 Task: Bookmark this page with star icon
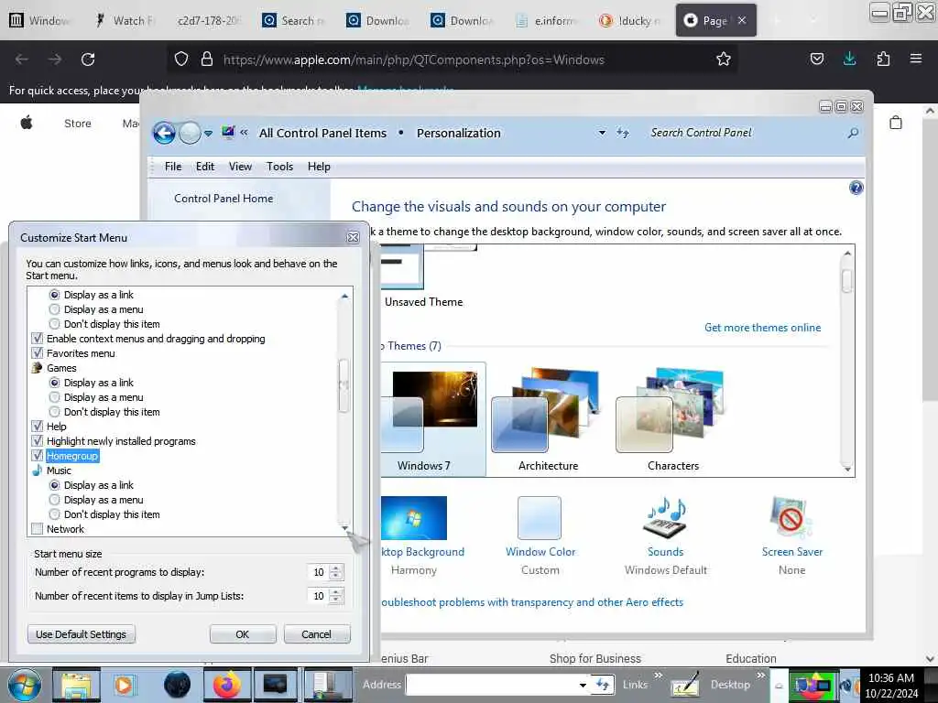click(x=724, y=59)
